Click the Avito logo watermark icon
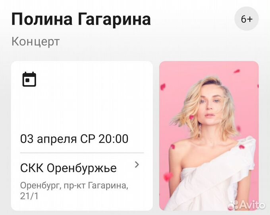Image resolution: width=270 pixels, height=215 pixels. click(233, 205)
